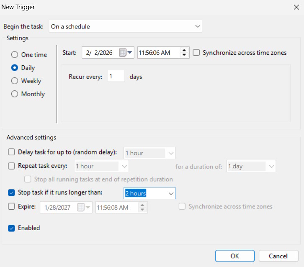Expand the 2 hours duration dropdown
This screenshot has height=267, width=304.
170,193
